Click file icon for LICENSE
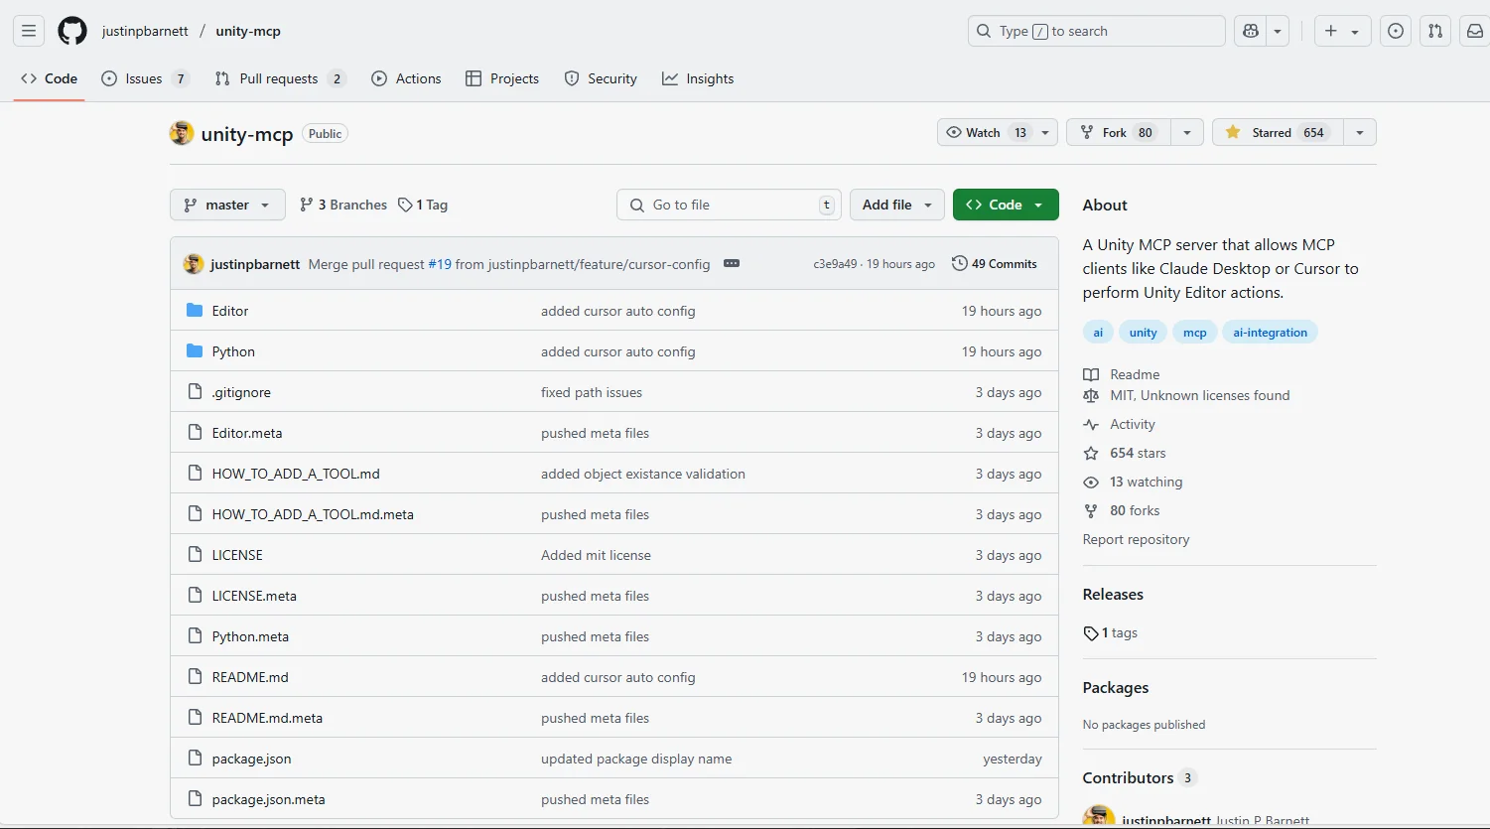 tap(195, 555)
